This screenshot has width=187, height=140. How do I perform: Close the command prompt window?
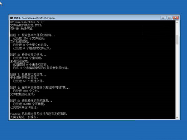(x=175, y=18)
